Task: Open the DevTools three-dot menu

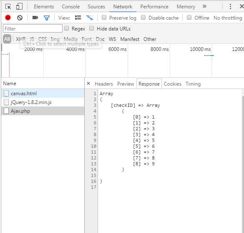Action: coord(230,7)
